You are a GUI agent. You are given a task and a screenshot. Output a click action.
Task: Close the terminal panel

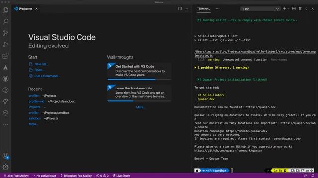313,9
